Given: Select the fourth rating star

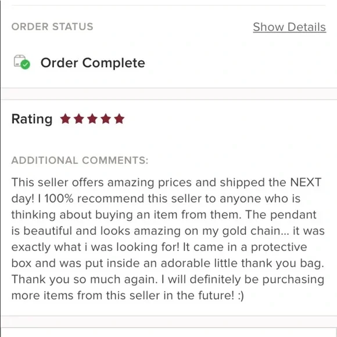Looking at the screenshot, I should [x=106, y=119].
